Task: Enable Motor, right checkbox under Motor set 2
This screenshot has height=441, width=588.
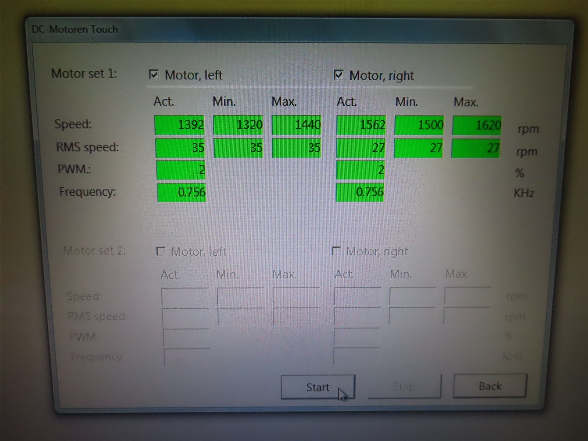Action: coord(336,251)
